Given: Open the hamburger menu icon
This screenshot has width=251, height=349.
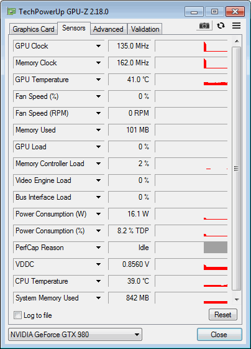Looking at the screenshot, I should 236,26.
